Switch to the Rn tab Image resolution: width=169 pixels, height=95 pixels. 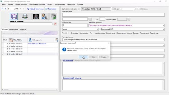(x=91, y=33)
